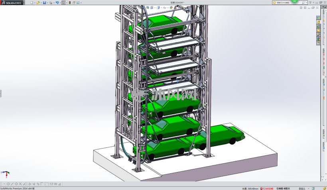Click the Edit Appearance color sphere icon
The height and width of the screenshot is (190, 327).
[171, 8]
